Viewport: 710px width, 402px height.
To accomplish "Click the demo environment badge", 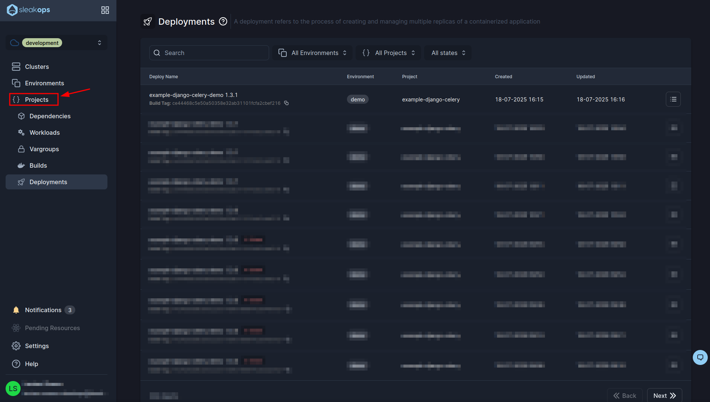I will tap(358, 99).
